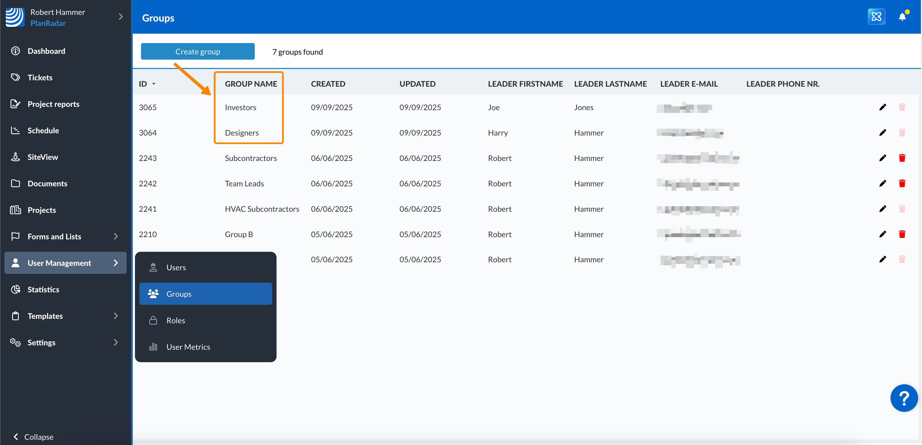
Task: Expand the Templates submenu chevron
Action: click(116, 316)
